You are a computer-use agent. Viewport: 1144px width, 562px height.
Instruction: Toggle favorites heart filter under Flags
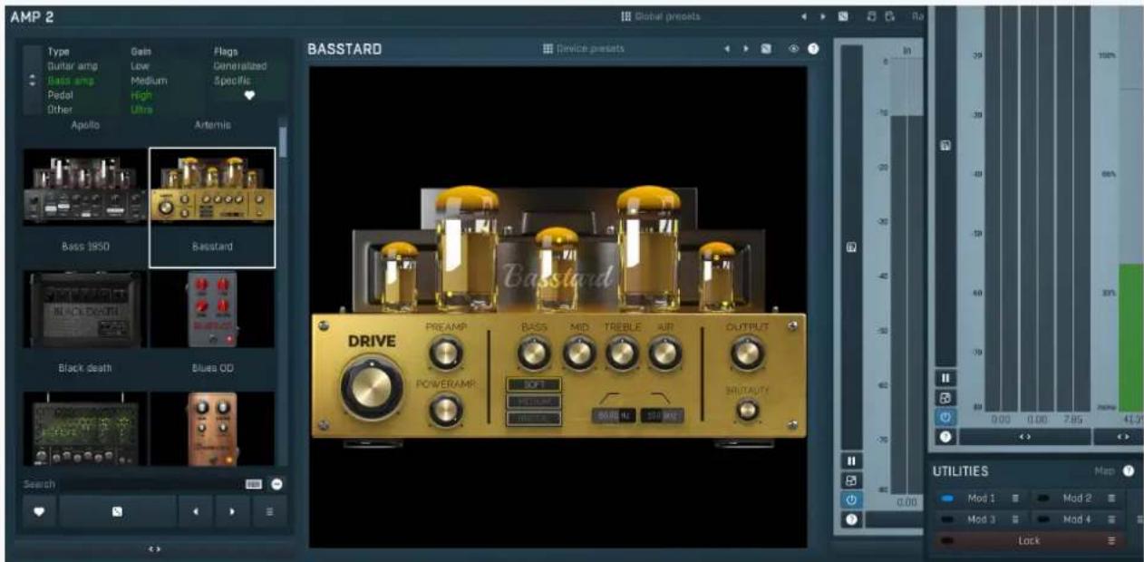click(249, 96)
